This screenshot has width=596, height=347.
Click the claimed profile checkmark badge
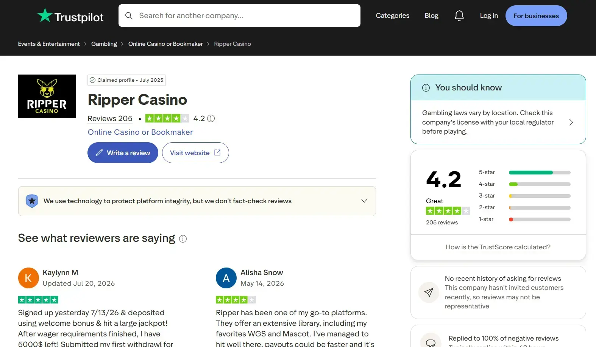click(92, 80)
